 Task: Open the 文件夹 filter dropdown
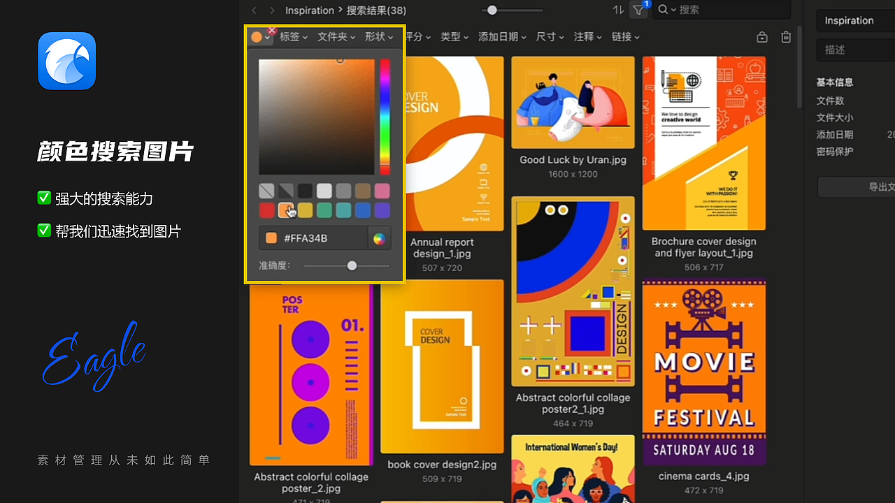pos(336,37)
